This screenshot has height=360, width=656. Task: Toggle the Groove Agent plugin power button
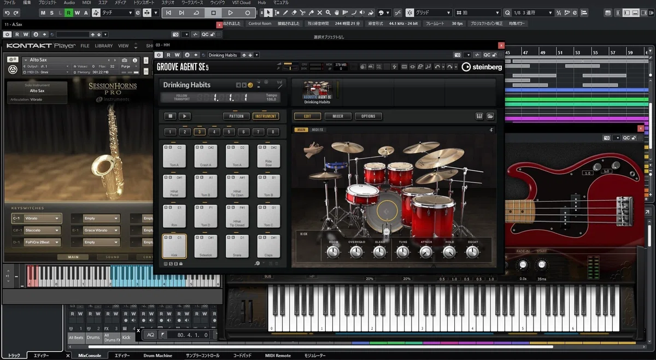(160, 55)
